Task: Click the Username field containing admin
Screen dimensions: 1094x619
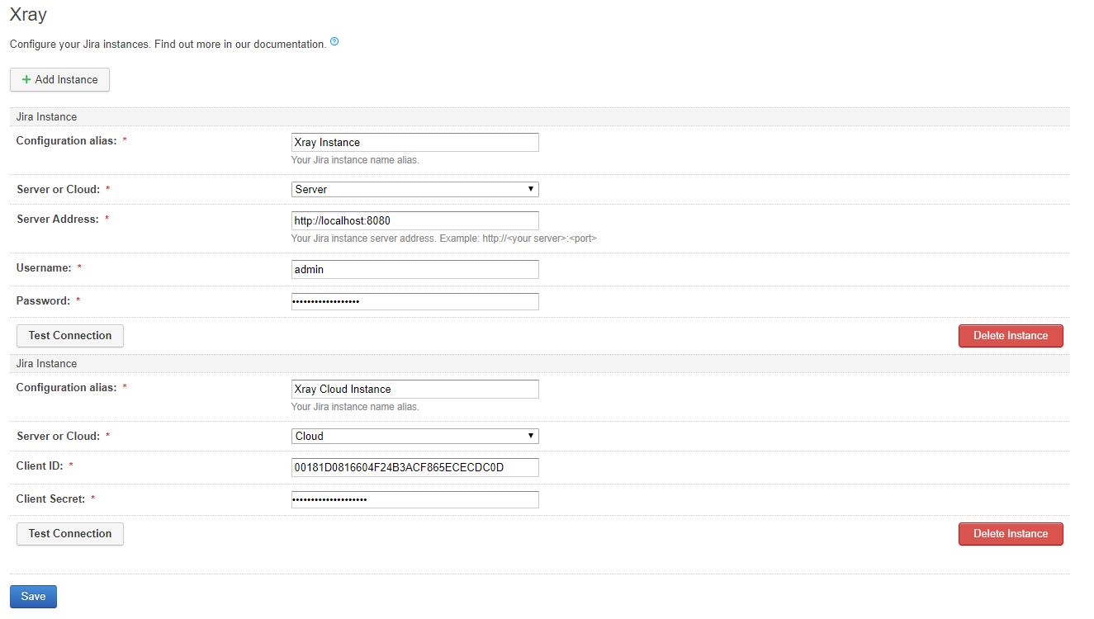Action: point(414,269)
